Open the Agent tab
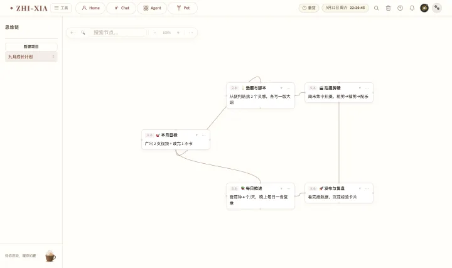This screenshot has width=452, height=268. pyautogui.click(x=152, y=8)
